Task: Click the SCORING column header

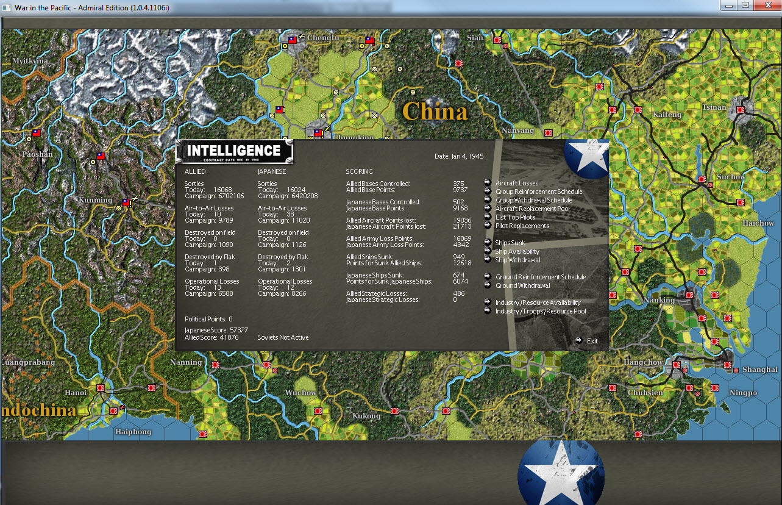Action: point(360,171)
